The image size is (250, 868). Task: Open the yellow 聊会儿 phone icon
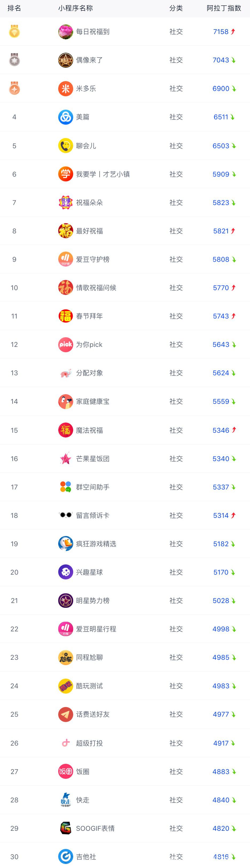coord(65,146)
